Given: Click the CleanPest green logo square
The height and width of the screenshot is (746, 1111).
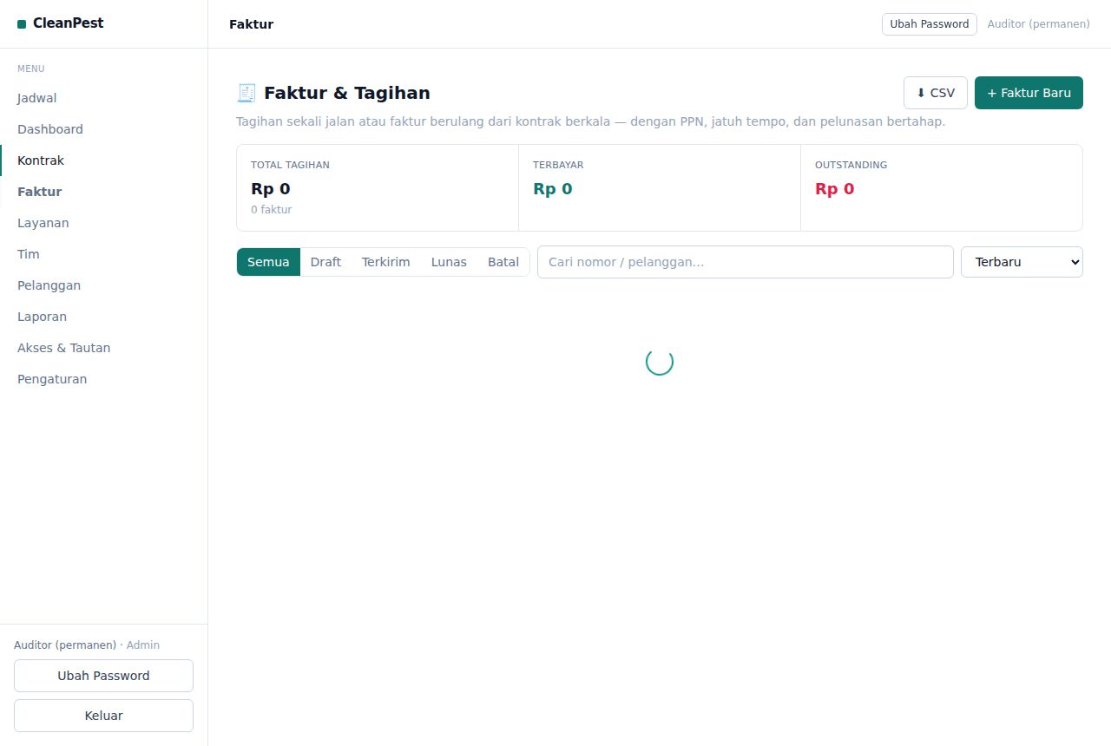Looking at the screenshot, I should coord(22,24).
